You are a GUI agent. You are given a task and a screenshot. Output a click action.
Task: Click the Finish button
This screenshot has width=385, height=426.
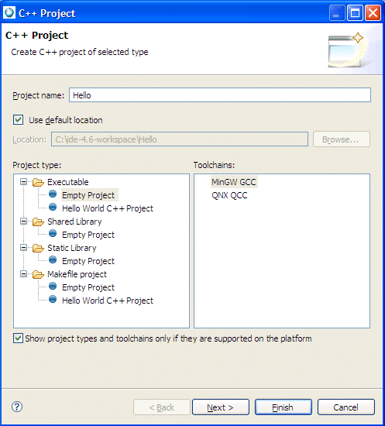coord(284,407)
